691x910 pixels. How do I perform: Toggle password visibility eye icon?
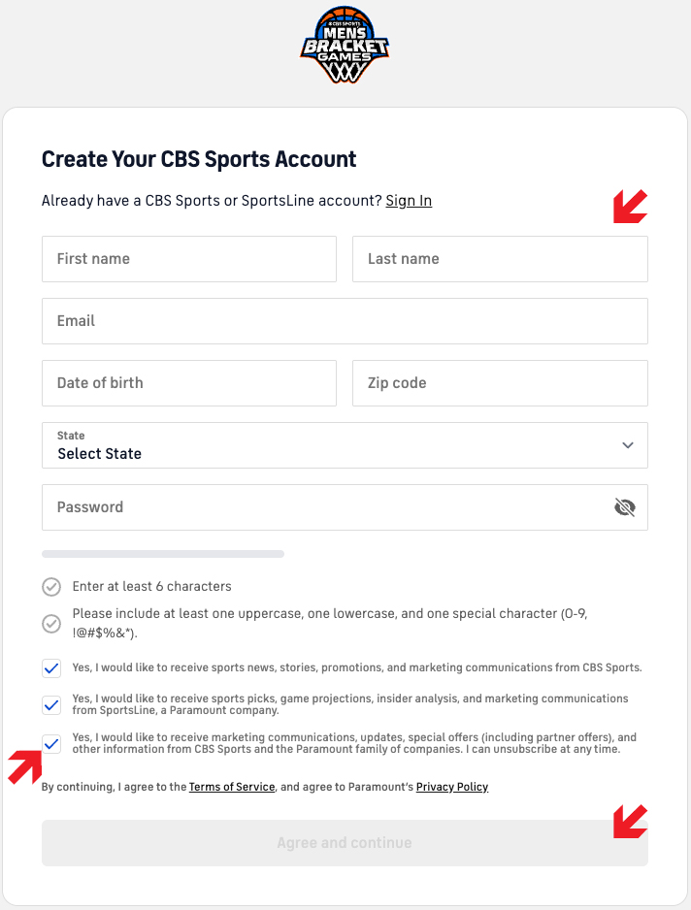[625, 507]
